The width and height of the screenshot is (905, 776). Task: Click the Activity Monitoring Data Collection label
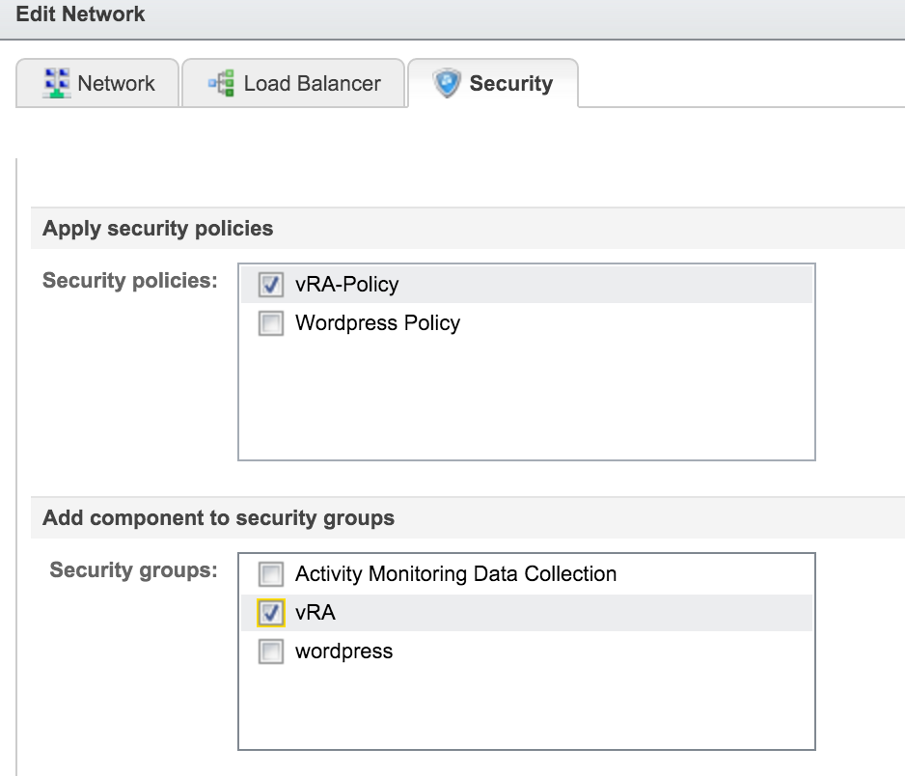[x=455, y=574]
